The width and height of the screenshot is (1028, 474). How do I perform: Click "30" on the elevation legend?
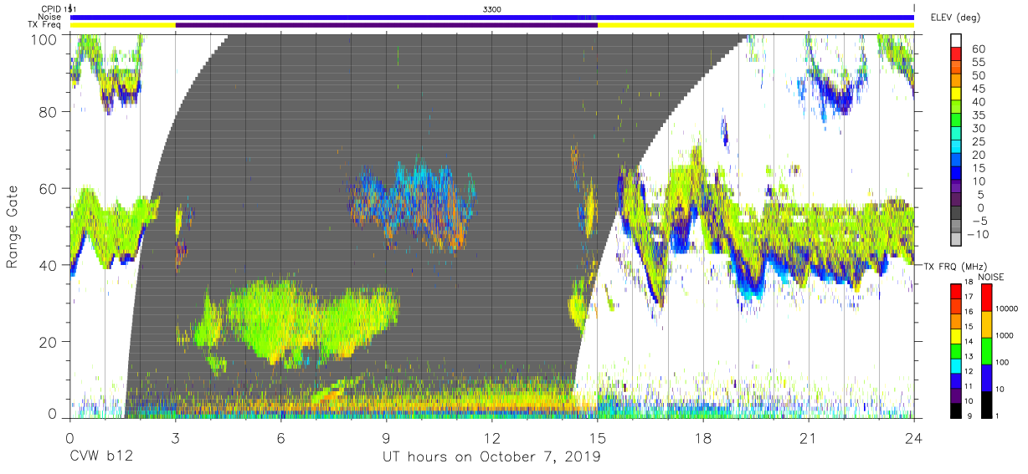[x=978, y=129]
